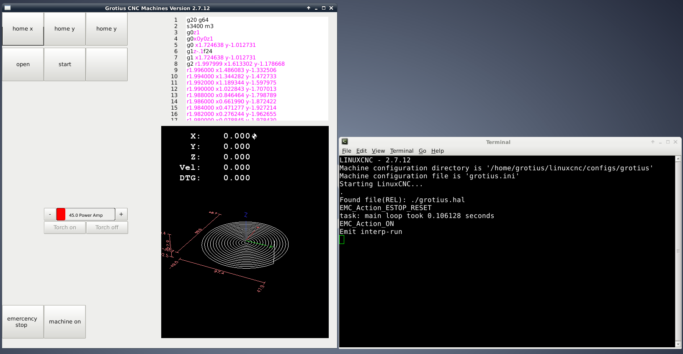683x354 pixels.
Task: Decrease power amp with minus button
Action: coord(50,214)
